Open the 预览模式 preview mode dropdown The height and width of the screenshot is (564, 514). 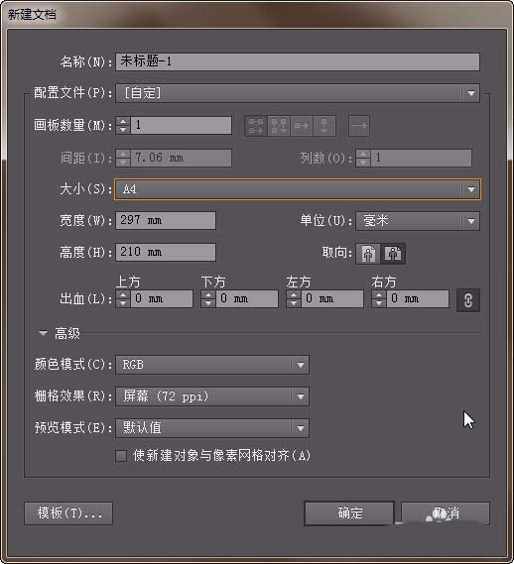[212, 428]
